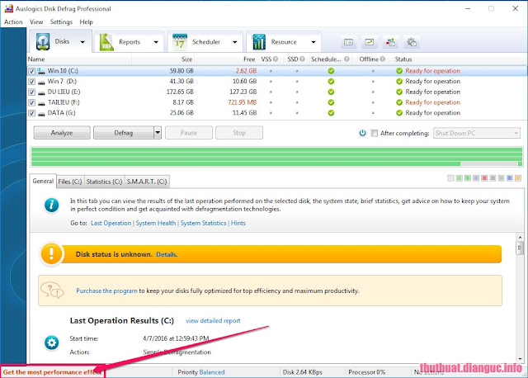Click the blue power icon near After completing
This screenshot has width=528, height=378.
coord(363,133)
